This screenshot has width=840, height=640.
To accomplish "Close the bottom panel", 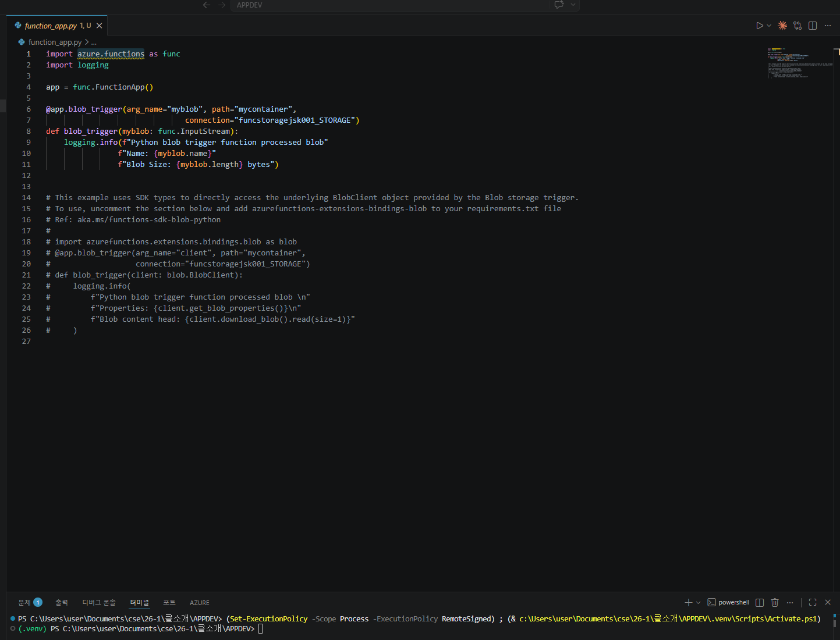I will point(828,602).
